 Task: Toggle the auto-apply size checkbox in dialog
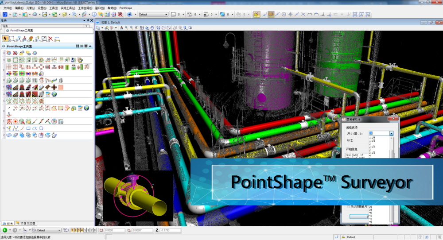pyautogui.click(x=348, y=207)
